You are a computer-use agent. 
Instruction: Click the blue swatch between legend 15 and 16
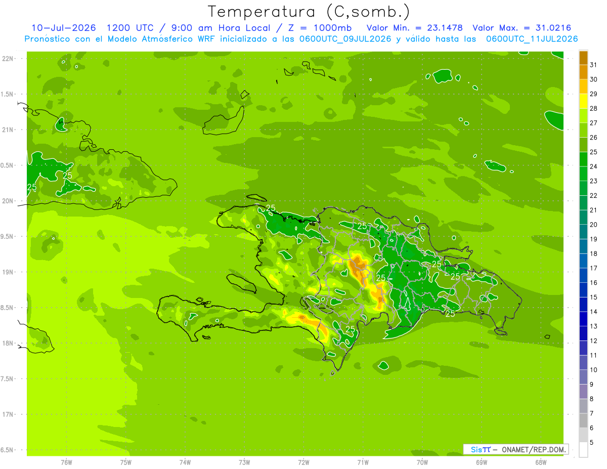tap(583, 290)
